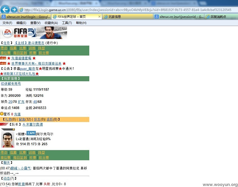
Task: Click 比赛 in the top green nav
Action: coord(23,48)
